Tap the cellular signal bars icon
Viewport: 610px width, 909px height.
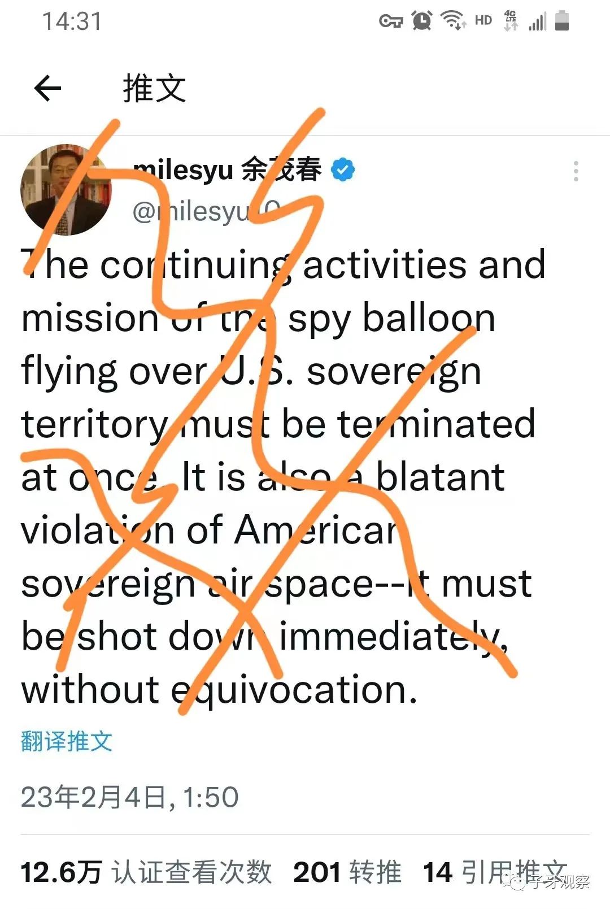coord(536,21)
